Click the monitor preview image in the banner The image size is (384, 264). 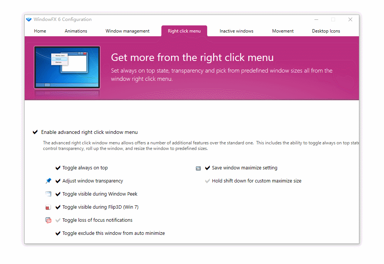67,67
